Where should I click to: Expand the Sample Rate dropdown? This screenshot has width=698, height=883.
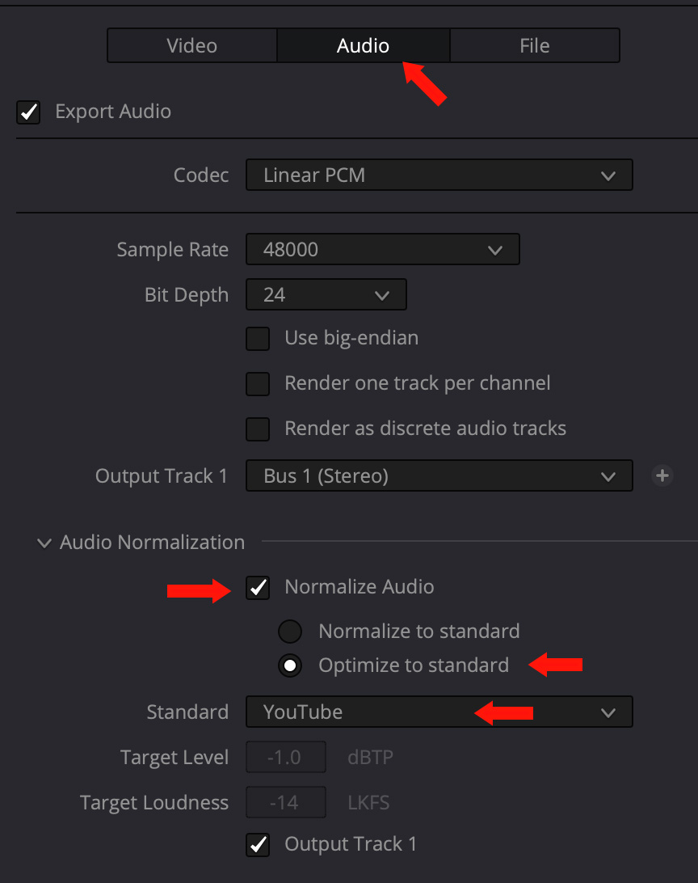(382, 250)
